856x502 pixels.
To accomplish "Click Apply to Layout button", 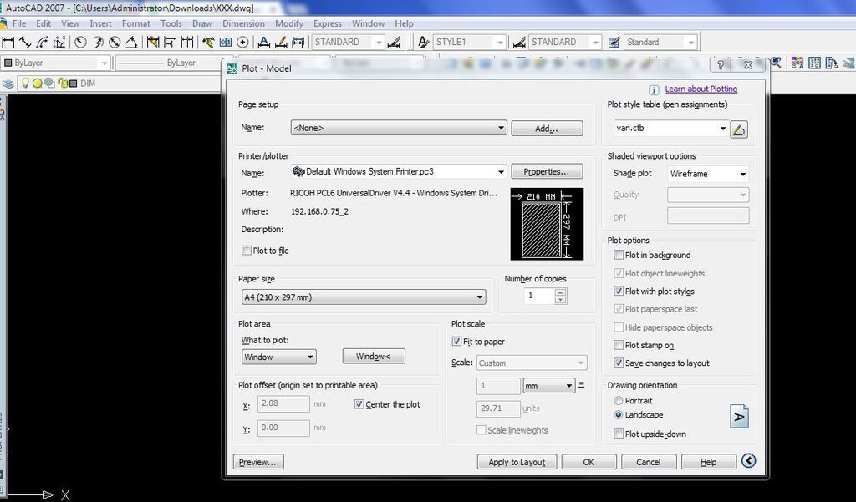I will tap(517, 462).
